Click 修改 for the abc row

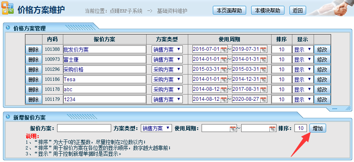pyautogui.click(x=322, y=90)
